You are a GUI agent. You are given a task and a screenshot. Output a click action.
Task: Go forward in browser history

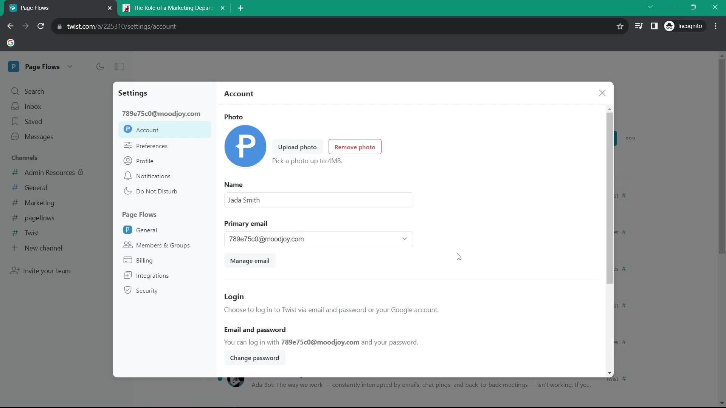tap(25, 26)
